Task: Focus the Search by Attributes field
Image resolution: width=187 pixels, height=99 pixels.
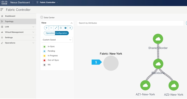Action: click(x=131, y=23)
